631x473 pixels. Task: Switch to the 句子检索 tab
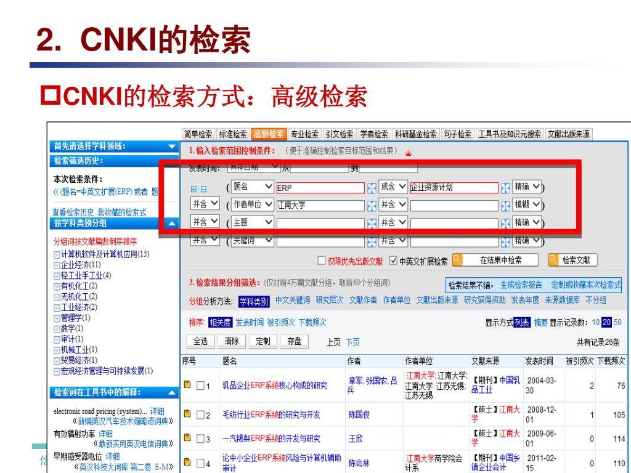point(458,134)
